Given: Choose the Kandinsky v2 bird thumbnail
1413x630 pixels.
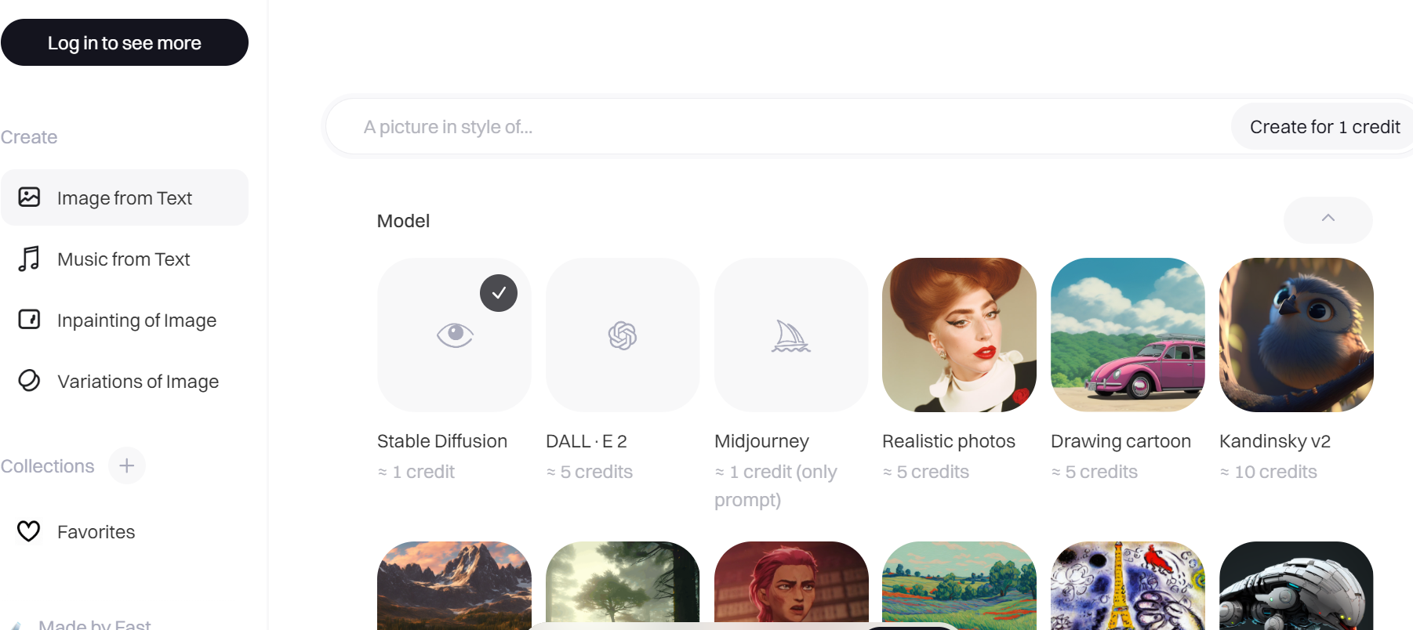Looking at the screenshot, I should (x=1296, y=335).
